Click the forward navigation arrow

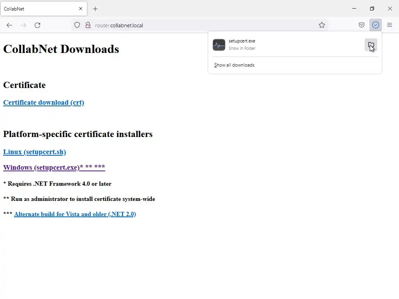coord(23,25)
